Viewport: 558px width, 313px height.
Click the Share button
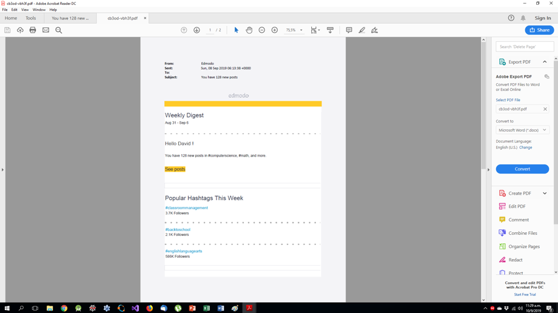pos(539,30)
